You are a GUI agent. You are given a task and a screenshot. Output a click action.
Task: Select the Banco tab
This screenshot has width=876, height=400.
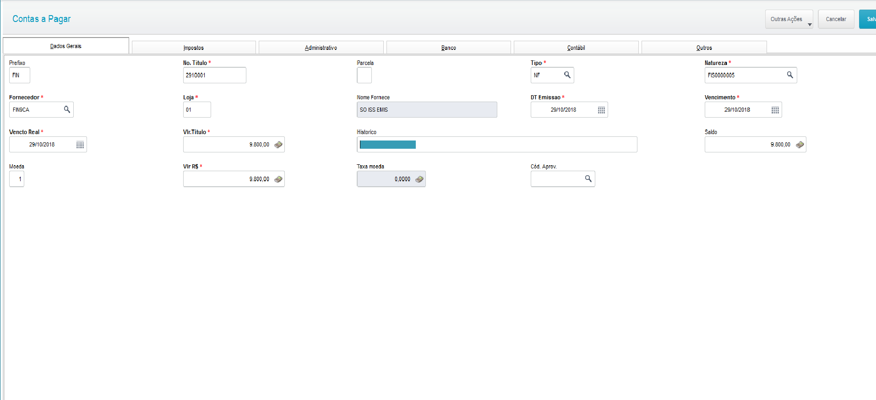[x=448, y=48]
